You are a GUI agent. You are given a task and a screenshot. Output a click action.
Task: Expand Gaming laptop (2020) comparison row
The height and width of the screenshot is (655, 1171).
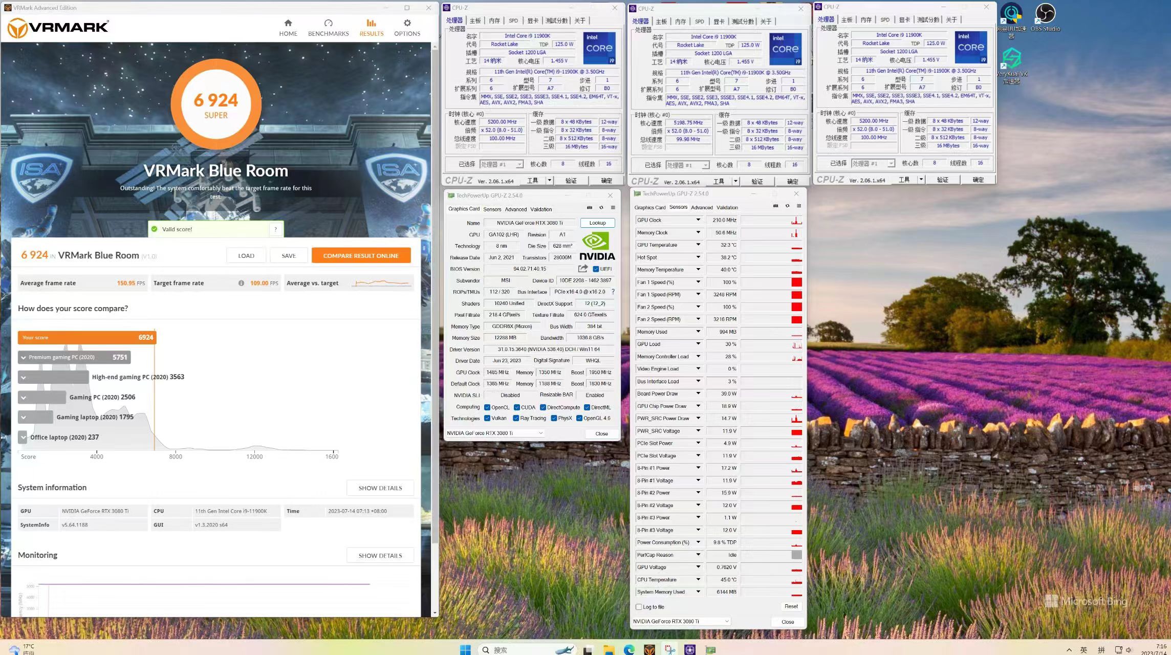[x=24, y=418]
